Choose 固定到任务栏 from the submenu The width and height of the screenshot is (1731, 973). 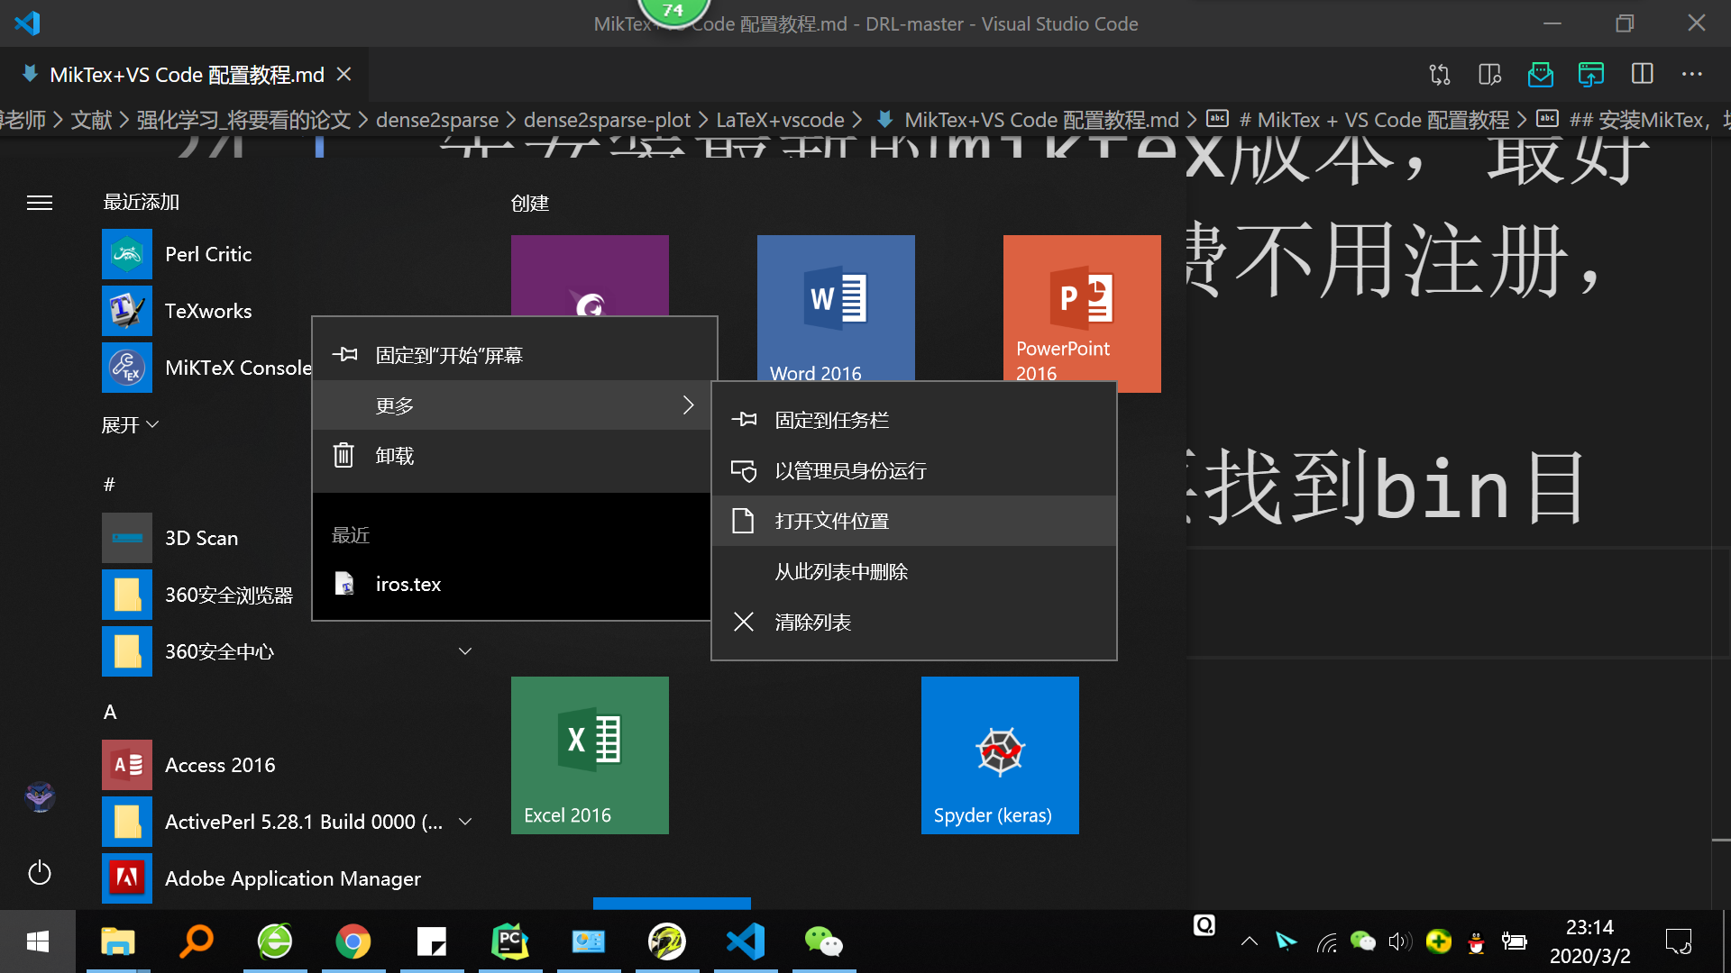coord(831,419)
